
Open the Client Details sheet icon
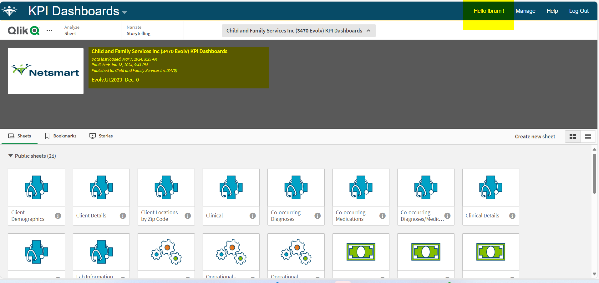click(101, 187)
